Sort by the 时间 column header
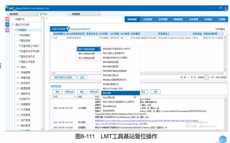This screenshot has width=230, height=143. point(65,97)
